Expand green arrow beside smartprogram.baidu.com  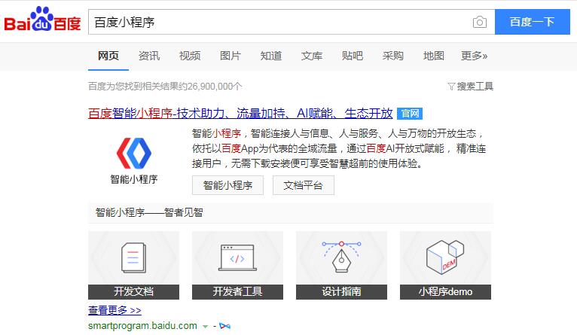click(x=206, y=326)
